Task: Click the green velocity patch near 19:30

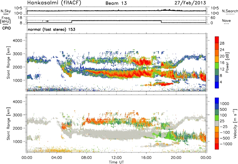Action: 170,135
